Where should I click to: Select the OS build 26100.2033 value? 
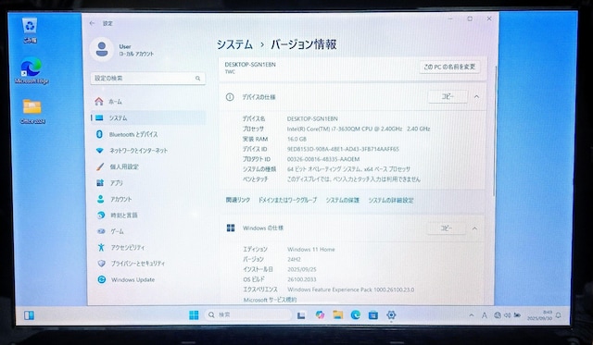coord(302,279)
